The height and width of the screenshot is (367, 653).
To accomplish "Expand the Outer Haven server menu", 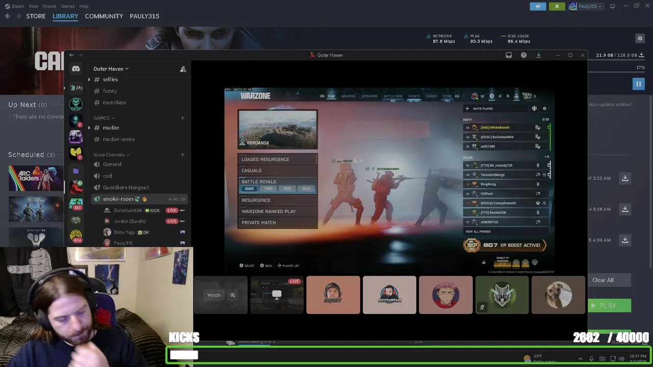I will point(111,69).
